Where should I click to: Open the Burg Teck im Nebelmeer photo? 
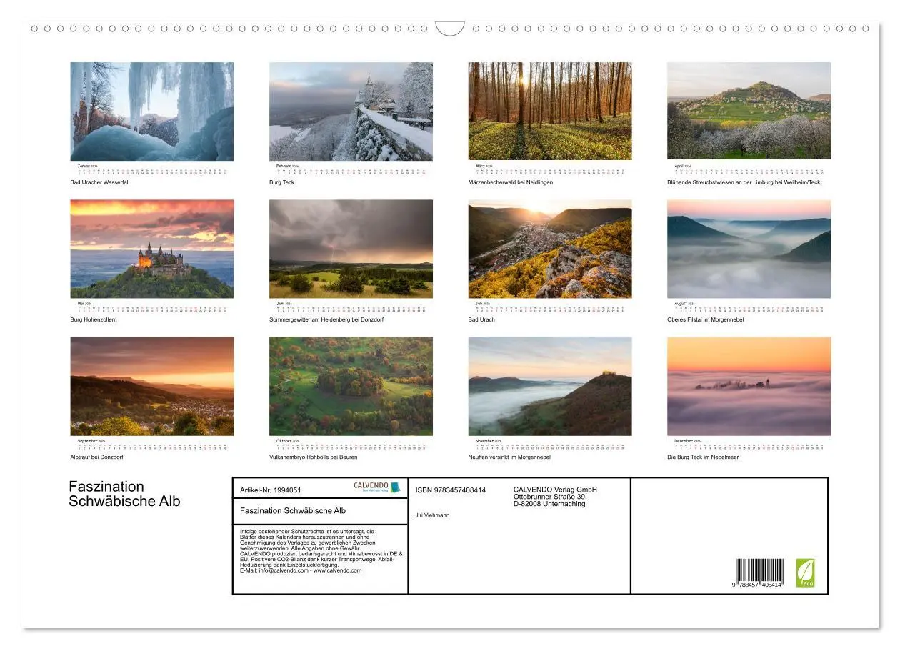(749, 386)
